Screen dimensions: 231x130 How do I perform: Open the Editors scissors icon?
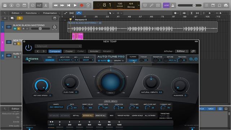click(x=46, y=5)
